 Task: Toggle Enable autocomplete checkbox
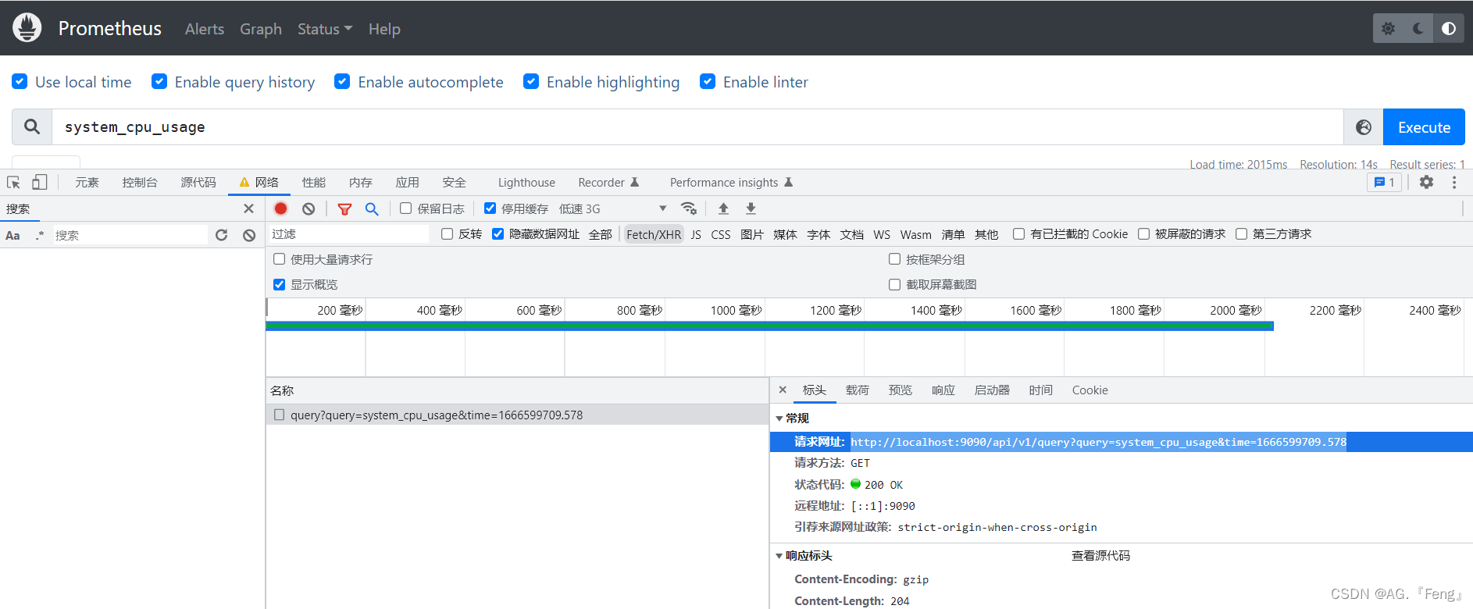click(x=342, y=81)
